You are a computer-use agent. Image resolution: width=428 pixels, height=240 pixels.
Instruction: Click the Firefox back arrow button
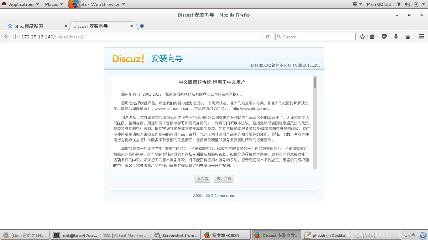point(6,37)
